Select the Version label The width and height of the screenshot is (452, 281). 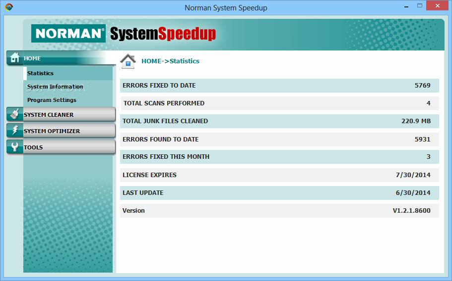[x=133, y=211]
